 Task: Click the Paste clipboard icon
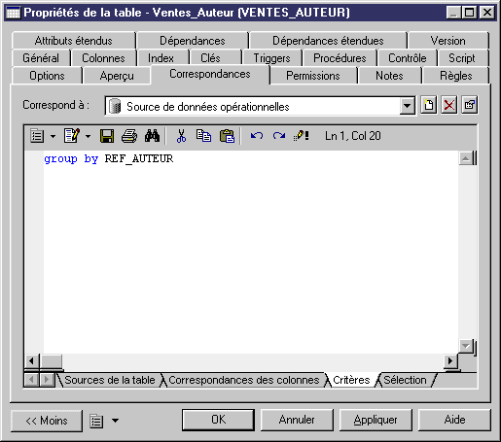click(x=227, y=136)
